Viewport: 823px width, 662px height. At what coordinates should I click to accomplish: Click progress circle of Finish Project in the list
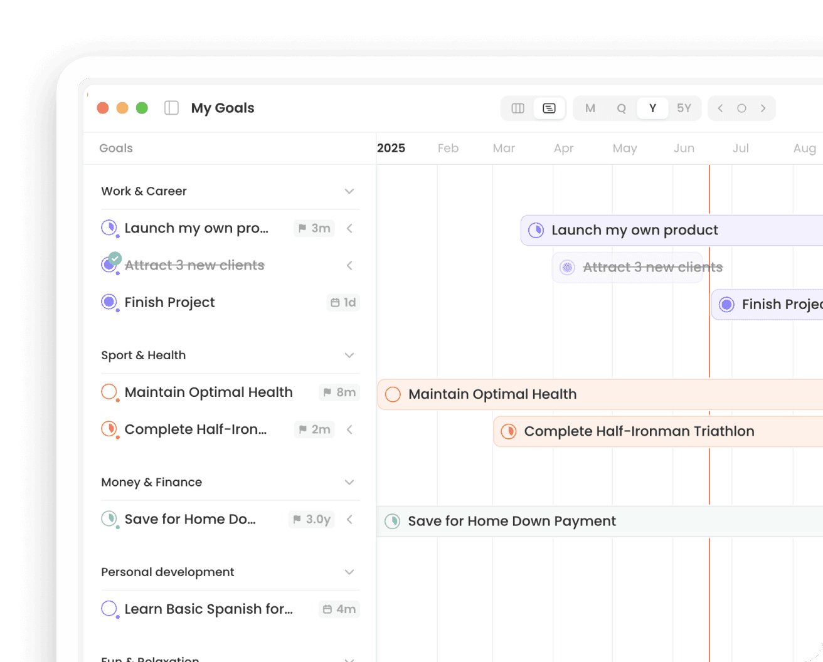click(109, 302)
